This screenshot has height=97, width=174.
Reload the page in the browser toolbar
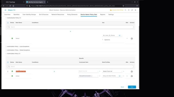coord(10,6)
